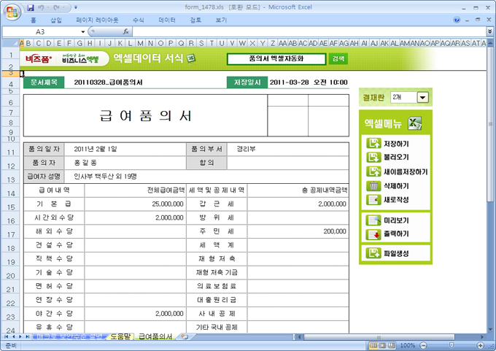Click the Undo icon in quick access toolbar
This screenshot has width=496, height=351.
(41, 7)
